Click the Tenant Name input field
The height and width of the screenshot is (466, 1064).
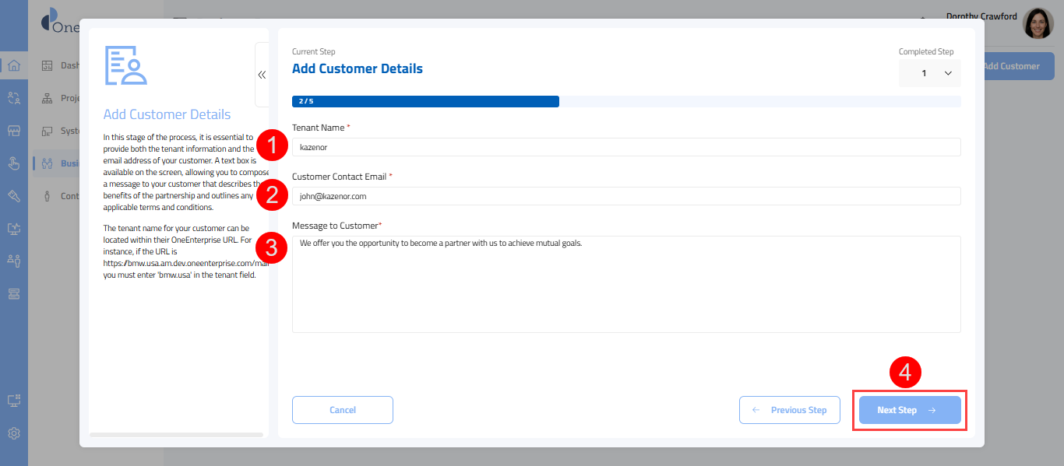[x=625, y=147]
